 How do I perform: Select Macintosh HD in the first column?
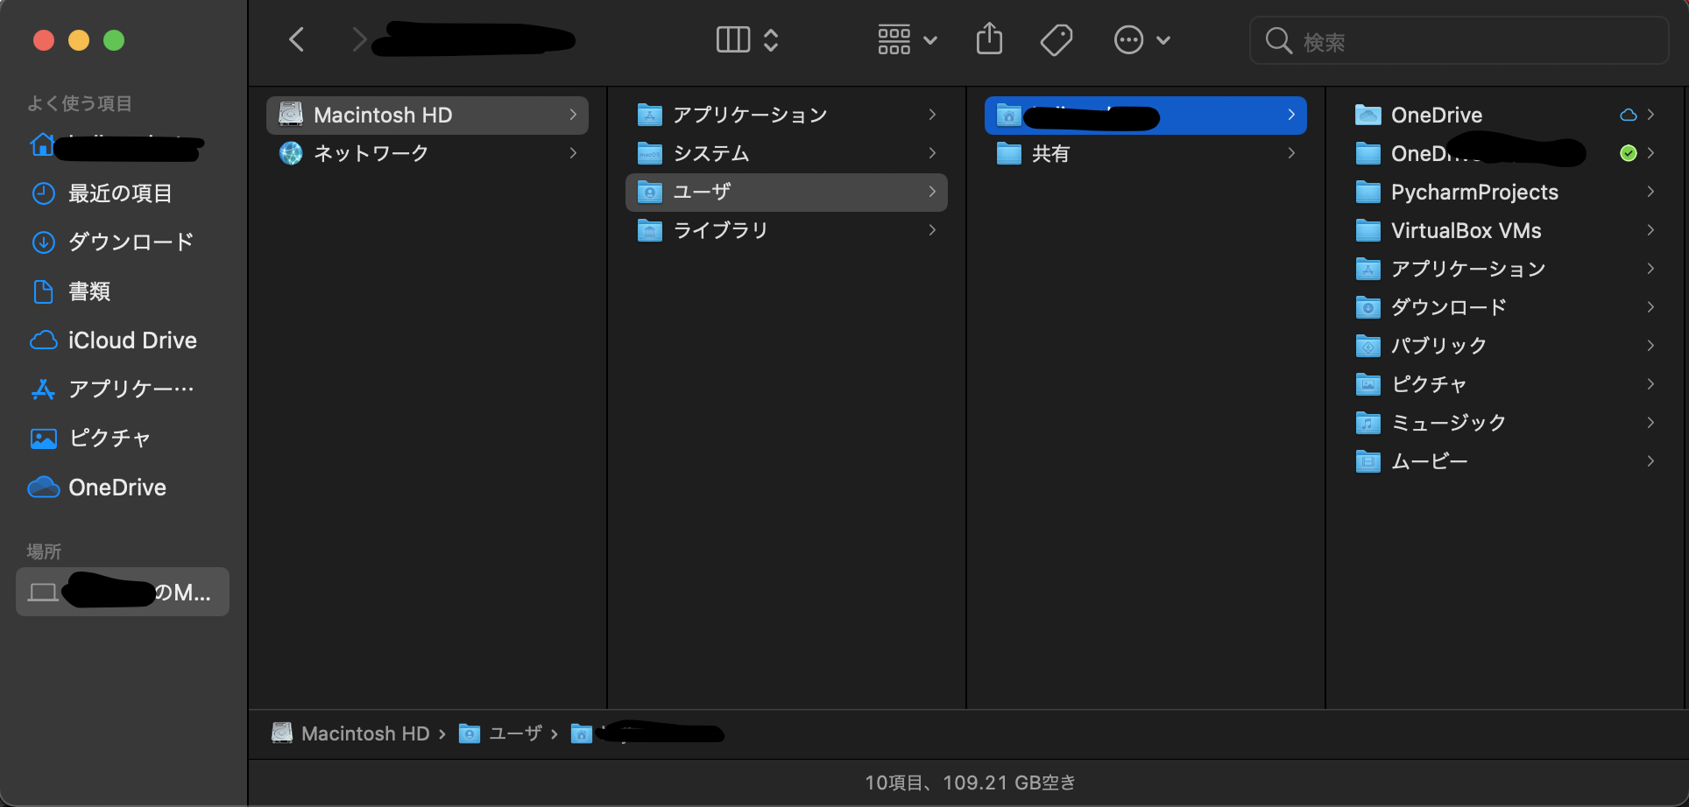(x=428, y=115)
